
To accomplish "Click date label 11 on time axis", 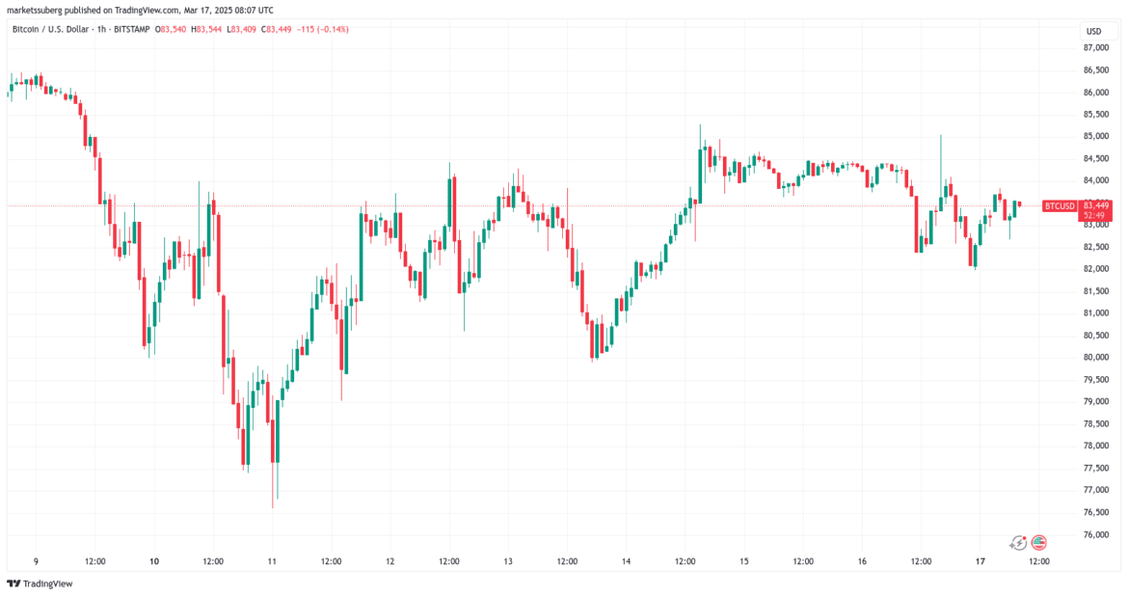I will 272,561.
